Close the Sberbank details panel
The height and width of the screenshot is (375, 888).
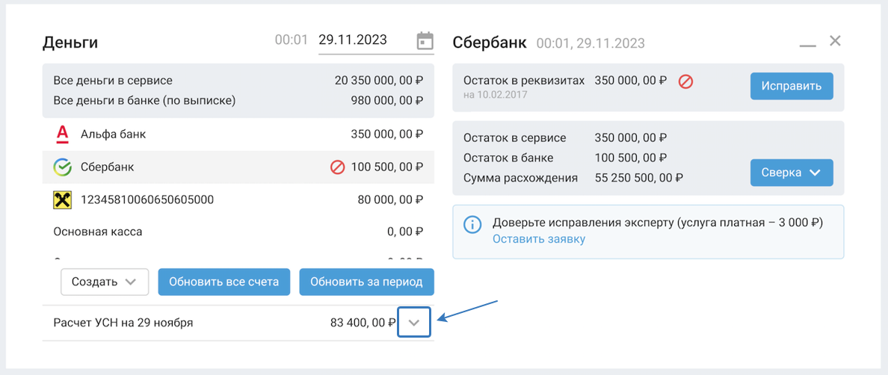(836, 41)
